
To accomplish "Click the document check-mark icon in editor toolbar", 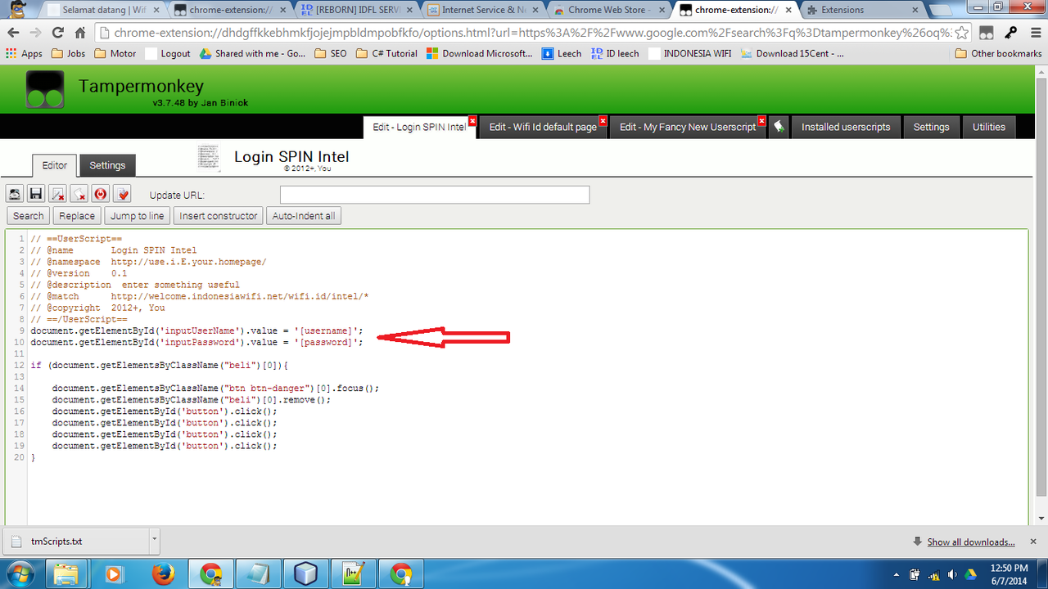I will tap(122, 194).
